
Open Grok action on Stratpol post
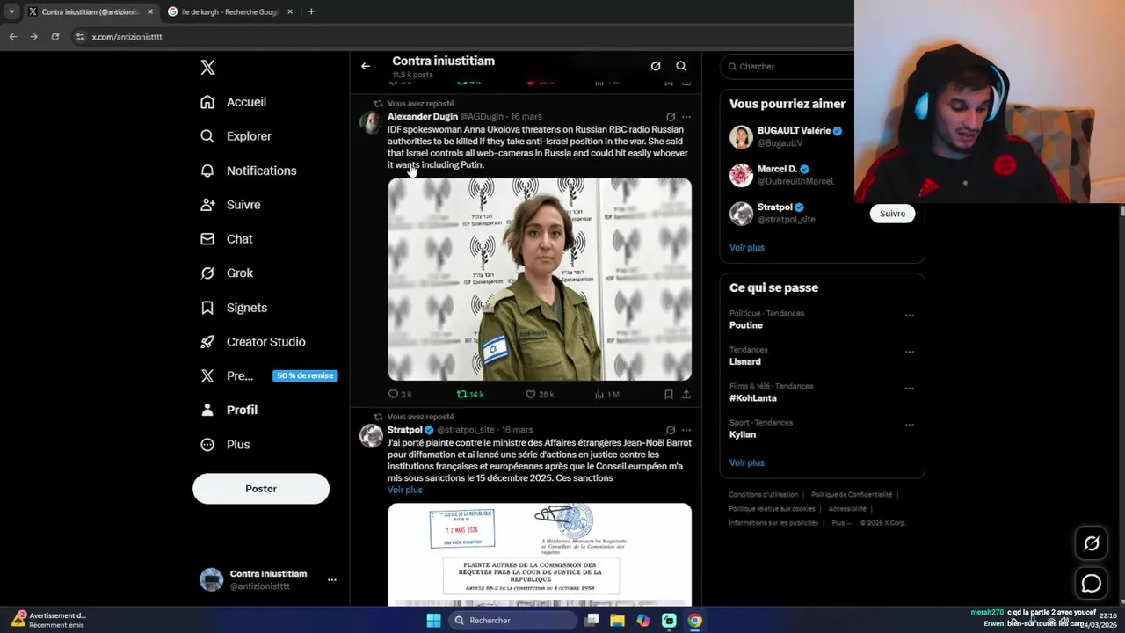point(671,431)
